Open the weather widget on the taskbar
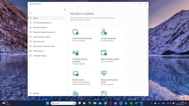189x106 pixels. coord(6,103)
